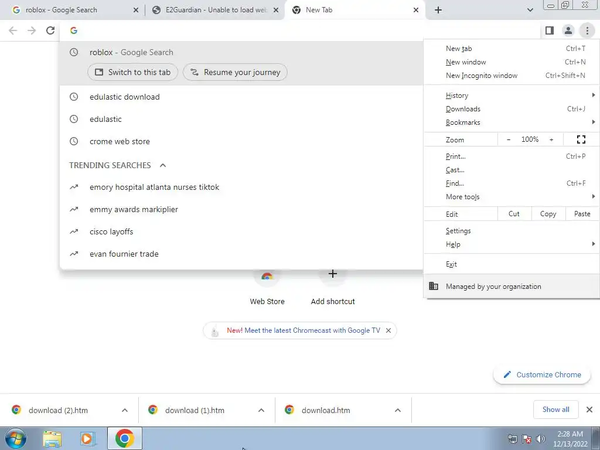
Task: Open a new tab with plus button
Action: [x=438, y=10]
